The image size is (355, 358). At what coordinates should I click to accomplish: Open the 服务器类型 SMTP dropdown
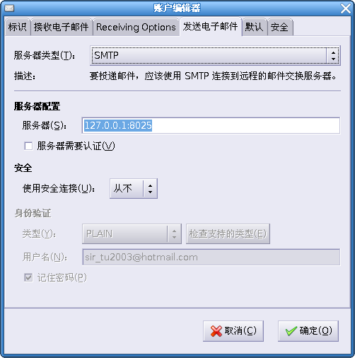215,56
